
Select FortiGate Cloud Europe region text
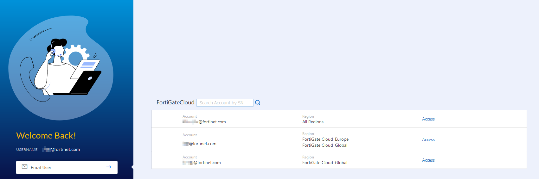click(325, 139)
